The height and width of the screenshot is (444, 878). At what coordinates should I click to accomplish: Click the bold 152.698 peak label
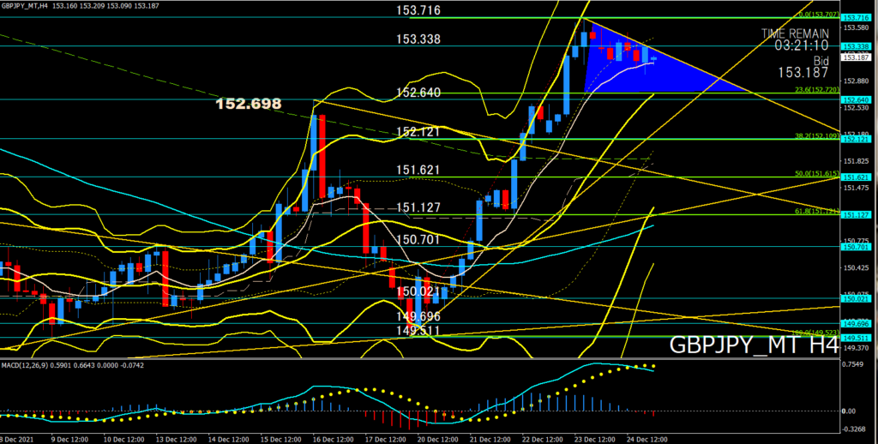coord(249,104)
